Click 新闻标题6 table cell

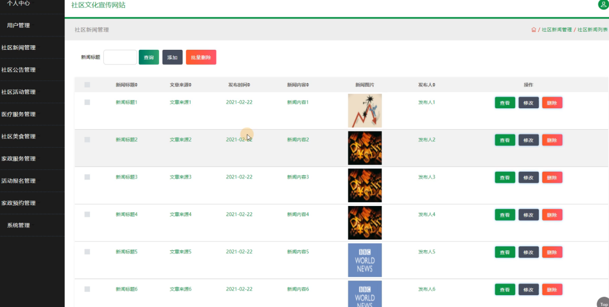pyautogui.click(x=127, y=289)
